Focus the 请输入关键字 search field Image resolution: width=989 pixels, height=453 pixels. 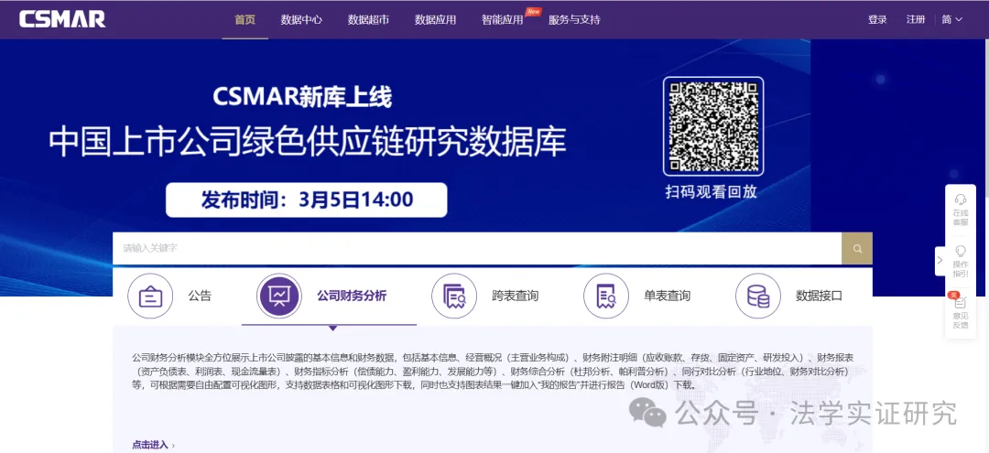[x=477, y=248]
